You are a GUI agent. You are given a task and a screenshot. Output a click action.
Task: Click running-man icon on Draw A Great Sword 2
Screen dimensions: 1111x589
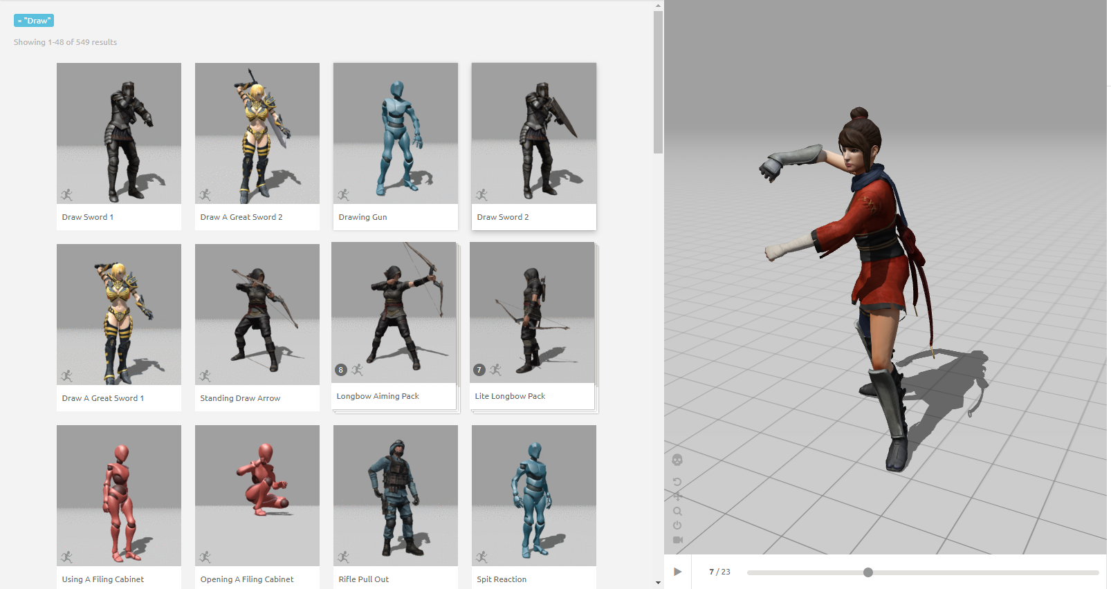tap(205, 195)
